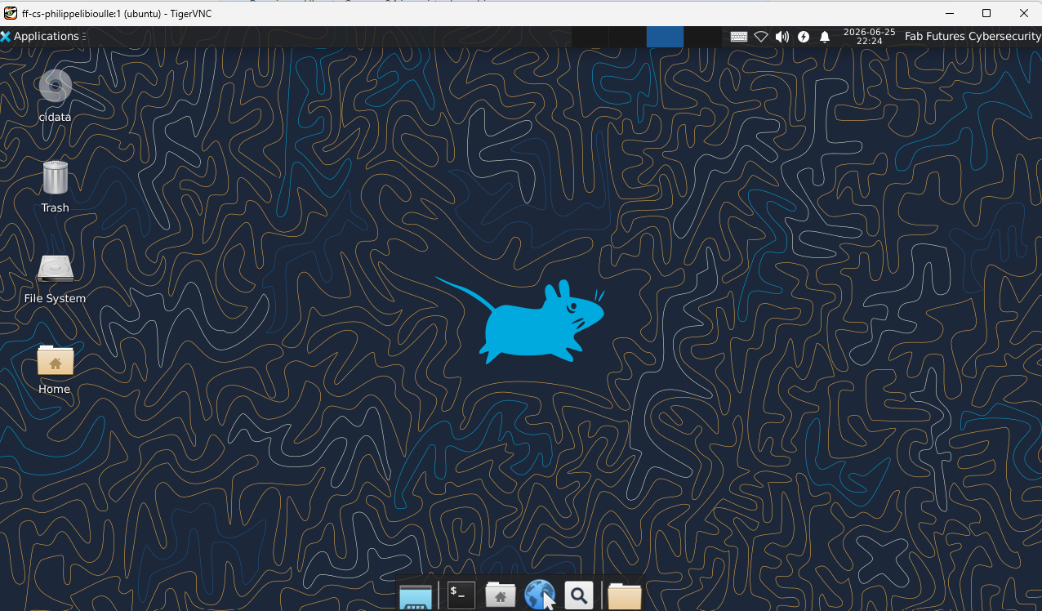The width and height of the screenshot is (1042, 611).
Task: Launch the web browser globe icon
Action: point(539,595)
